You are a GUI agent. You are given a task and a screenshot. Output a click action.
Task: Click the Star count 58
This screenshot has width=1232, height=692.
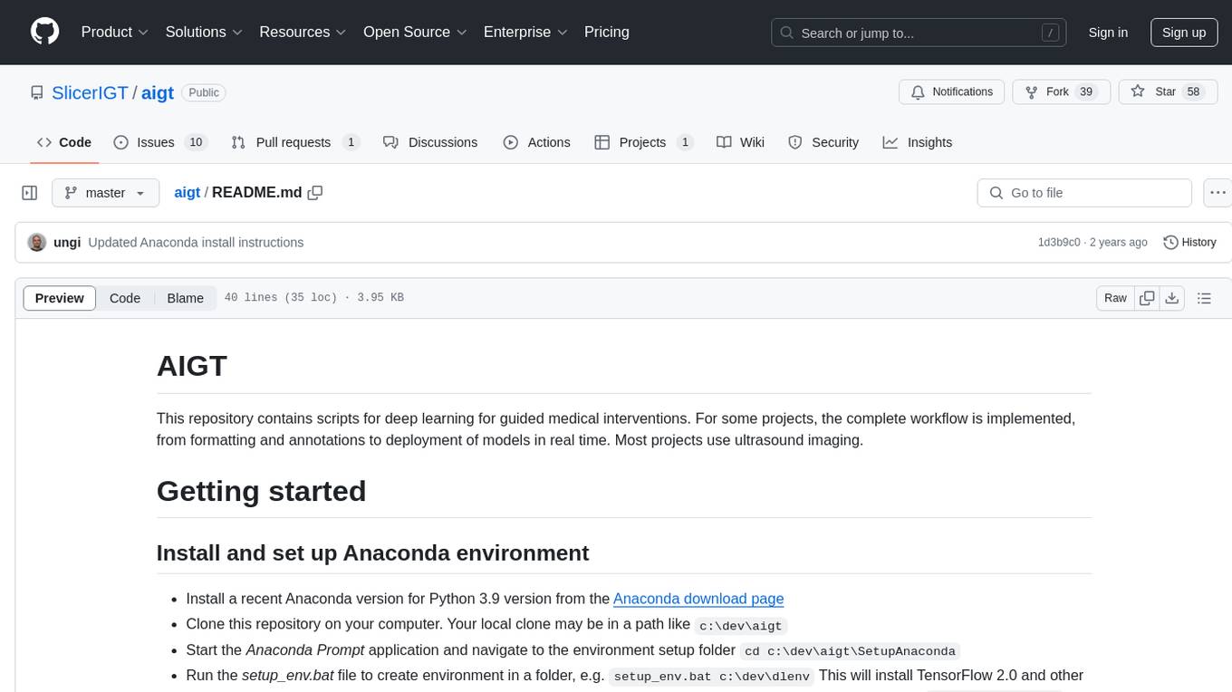click(x=1193, y=91)
